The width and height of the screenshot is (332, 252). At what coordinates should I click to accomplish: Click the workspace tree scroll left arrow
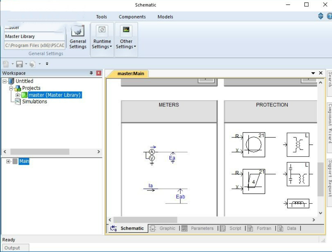click(5, 152)
